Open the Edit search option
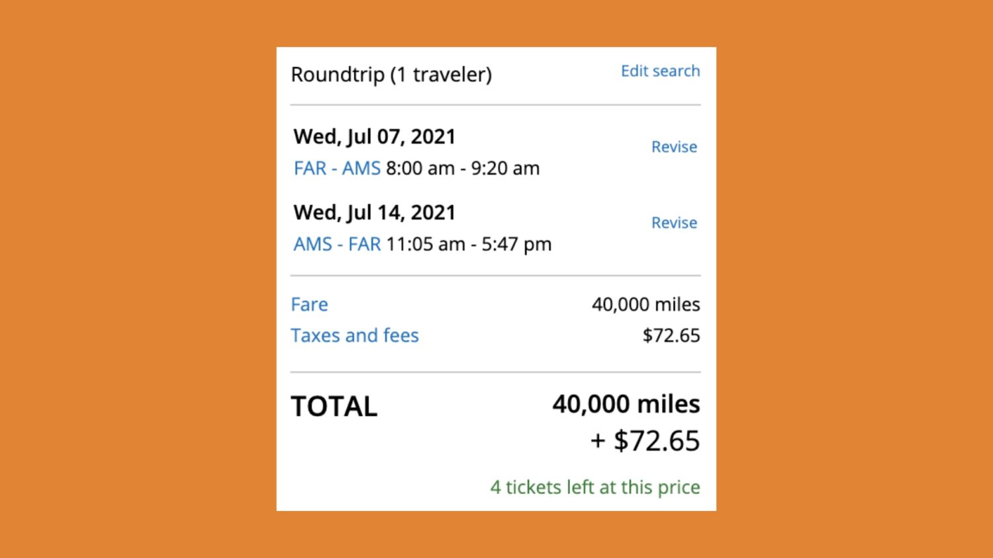This screenshot has height=558, width=993. point(660,71)
